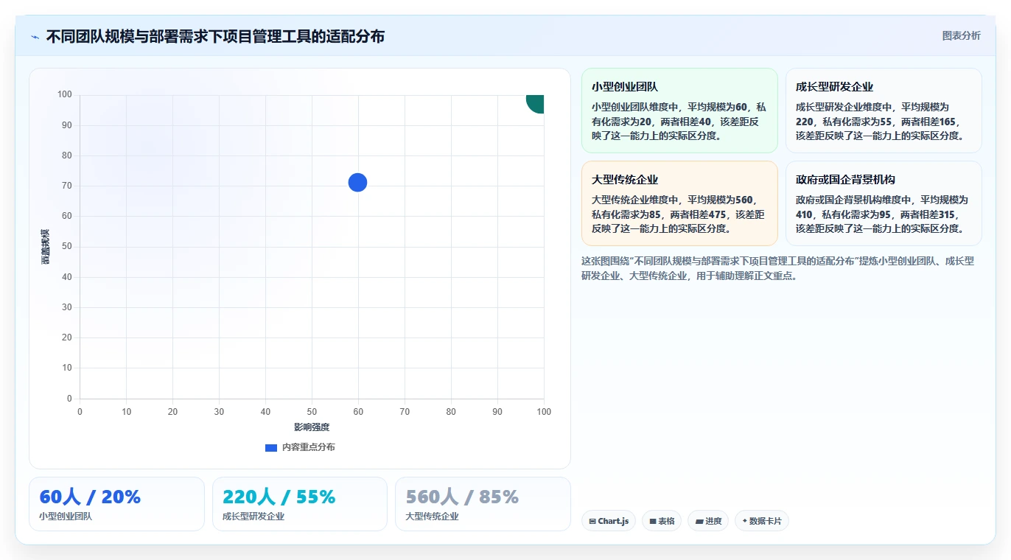The width and height of the screenshot is (1011, 560).
Task: Click 大型传统企业 caption under the 560人 stat
Action: coord(432,517)
